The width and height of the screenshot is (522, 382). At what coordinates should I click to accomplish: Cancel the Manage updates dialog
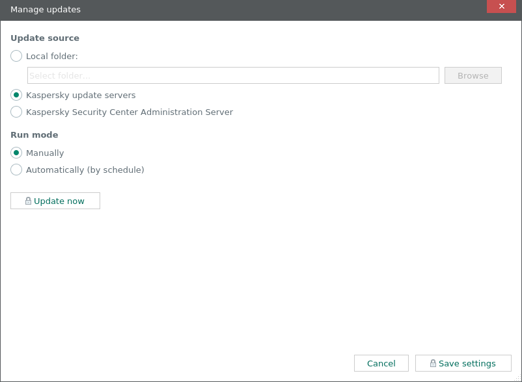[381, 364]
